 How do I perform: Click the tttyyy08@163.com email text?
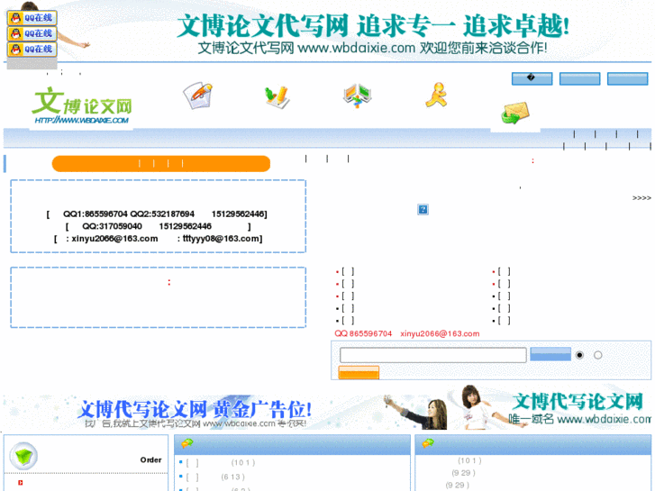(x=221, y=239)
